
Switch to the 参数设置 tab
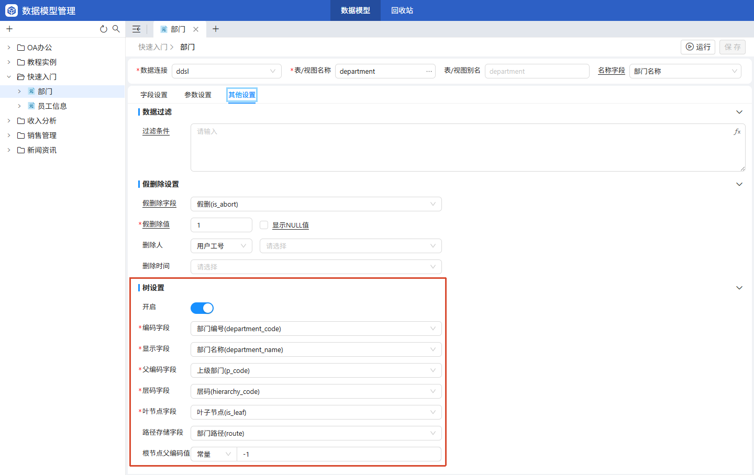(x=198, y=95)
